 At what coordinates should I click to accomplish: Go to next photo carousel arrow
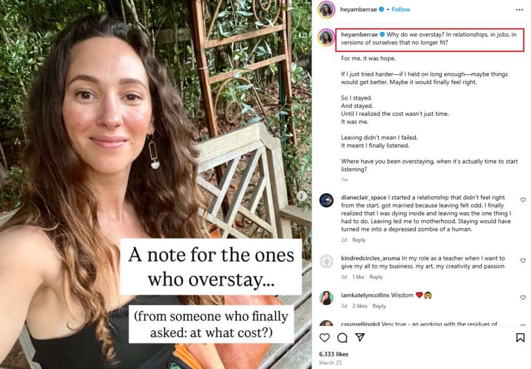pyautogui.click(x=302, y=196)
